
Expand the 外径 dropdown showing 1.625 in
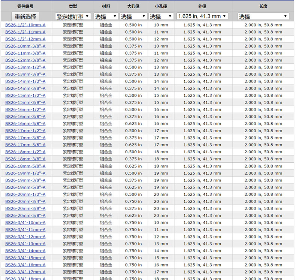coord(202,16)
